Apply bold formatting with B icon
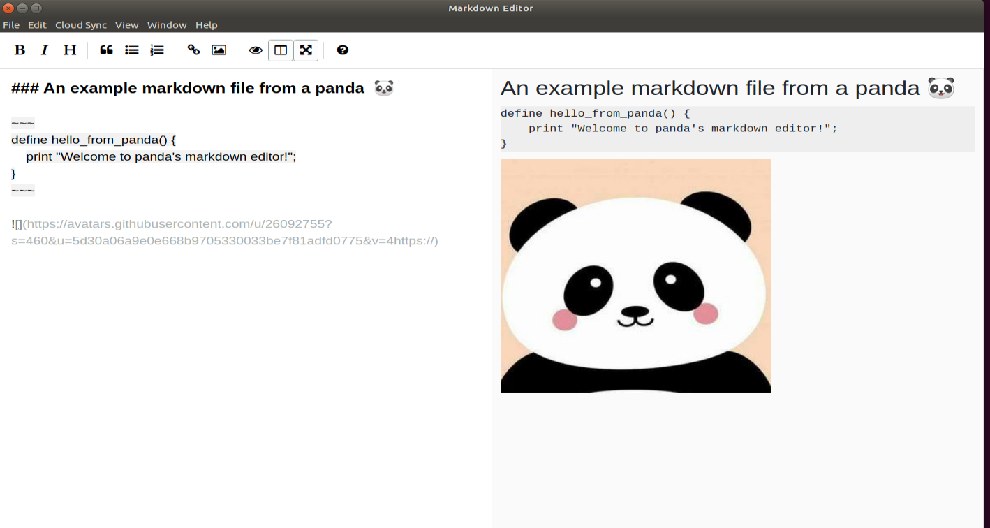The width and height of the screenshot is (990, 528). tap(20, 50)
